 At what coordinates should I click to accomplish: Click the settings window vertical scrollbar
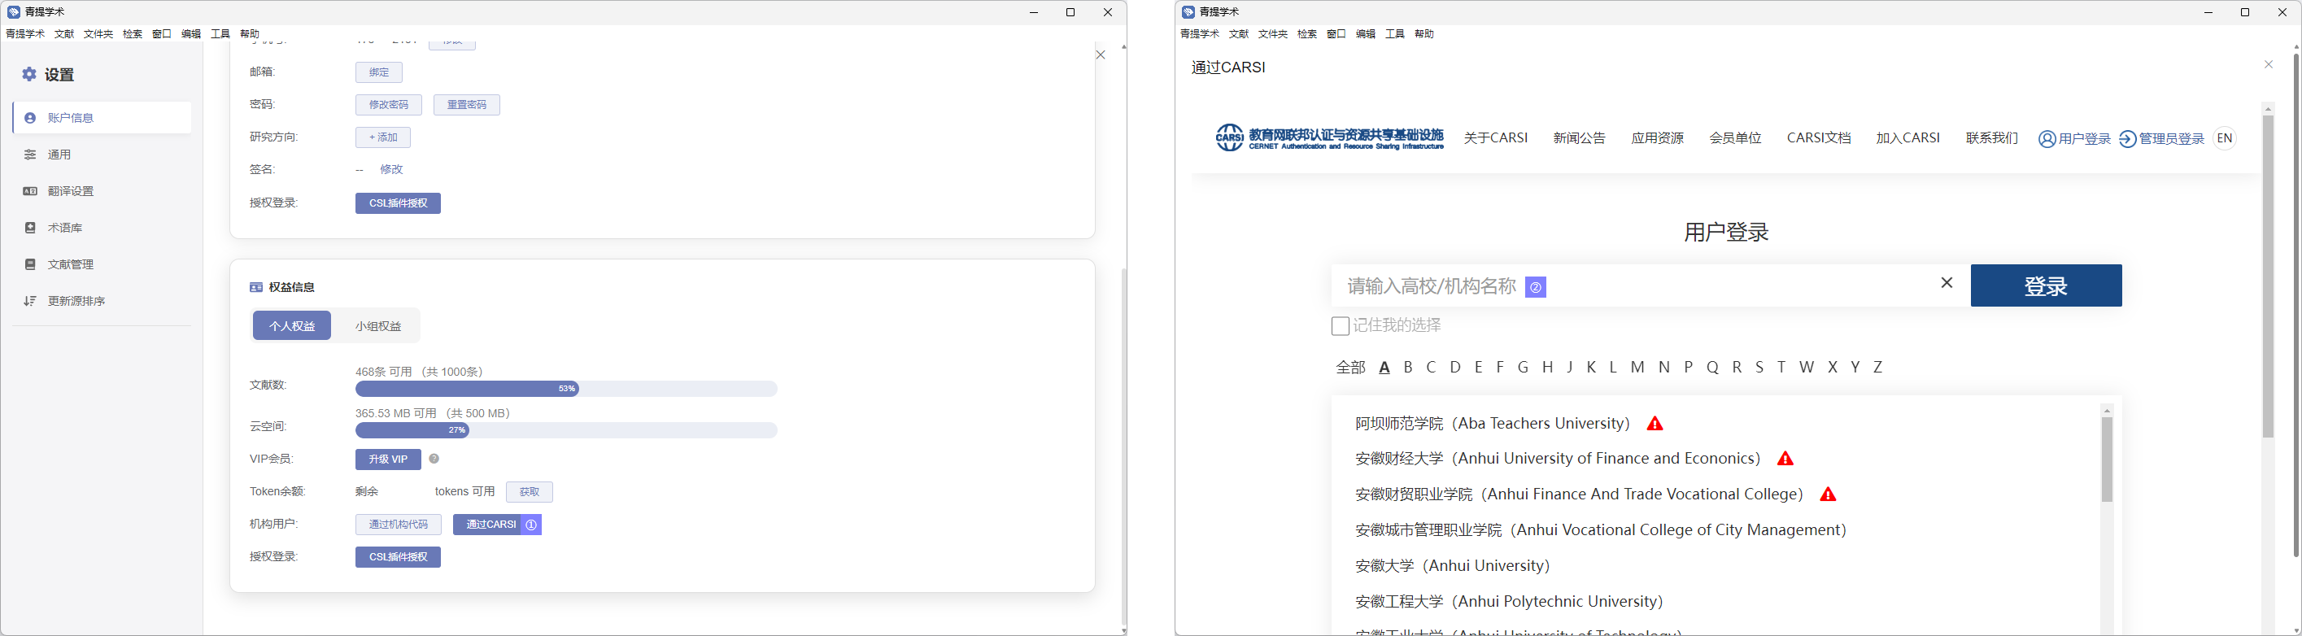[x=1123, y=447]
